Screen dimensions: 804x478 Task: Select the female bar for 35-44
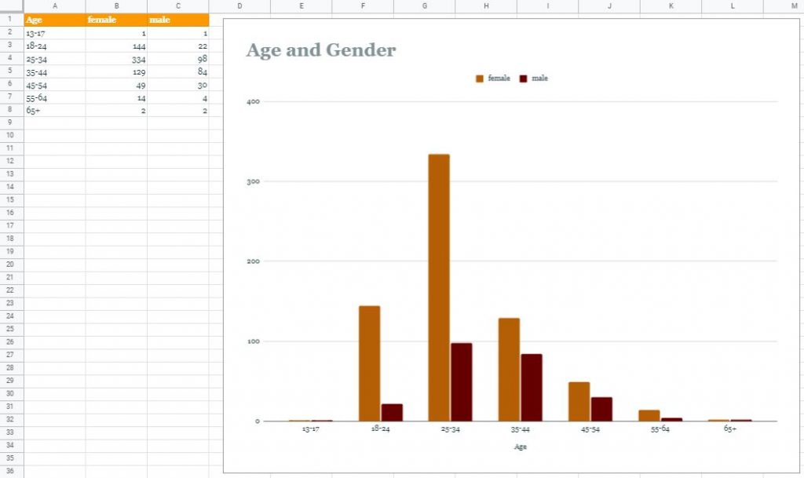tap(509, 370)
